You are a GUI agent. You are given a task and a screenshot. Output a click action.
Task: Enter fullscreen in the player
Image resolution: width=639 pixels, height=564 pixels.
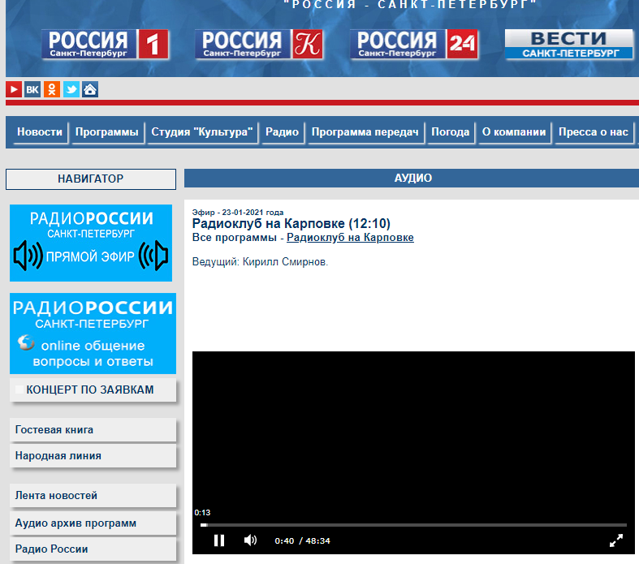615,540
